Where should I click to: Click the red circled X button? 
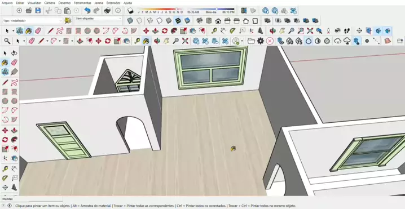click(x=270, y=41)
